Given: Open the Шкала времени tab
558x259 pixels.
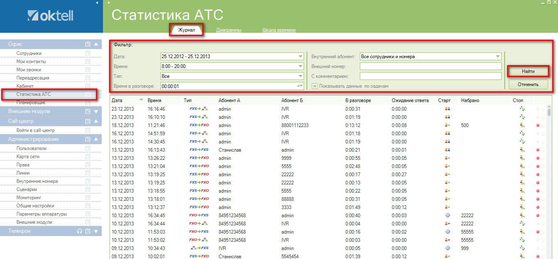Looking at the screenshot, I should click(279, 30).
